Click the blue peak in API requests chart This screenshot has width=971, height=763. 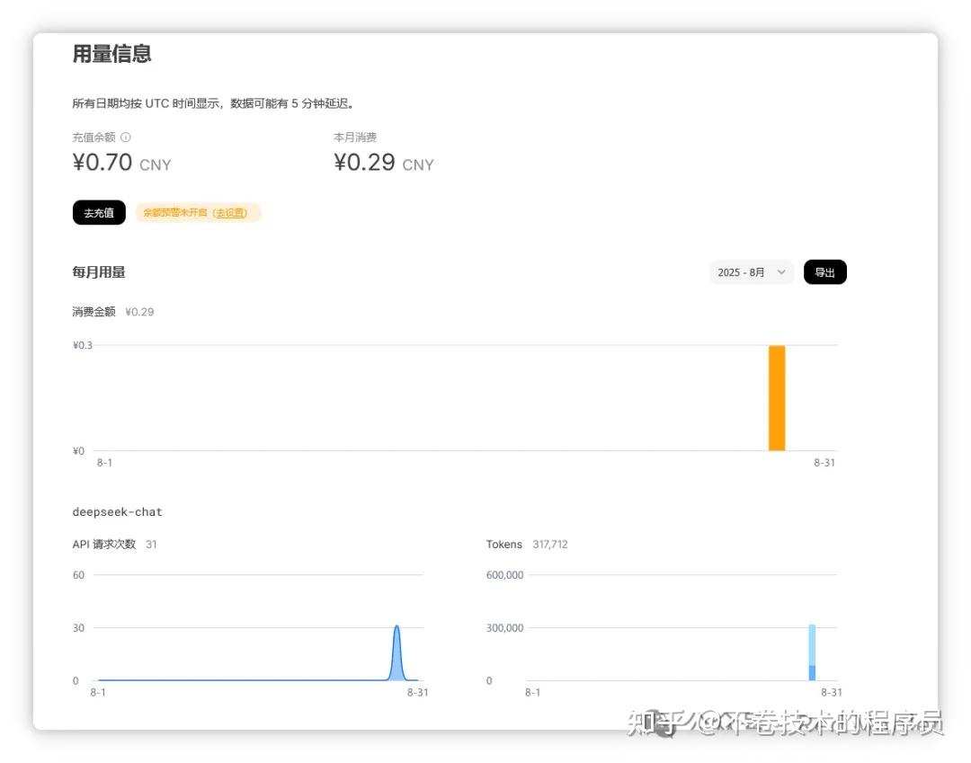point(397,652)
